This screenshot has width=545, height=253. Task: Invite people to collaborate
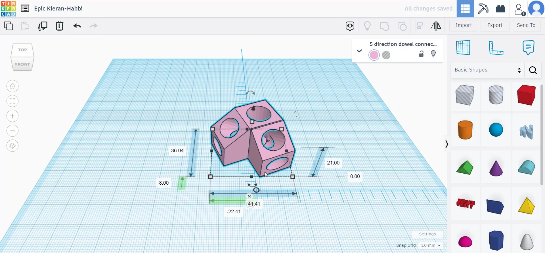click(x=520, y=9)
